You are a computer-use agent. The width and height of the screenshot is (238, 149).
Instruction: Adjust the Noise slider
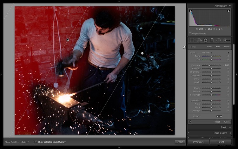click(211, 104)
